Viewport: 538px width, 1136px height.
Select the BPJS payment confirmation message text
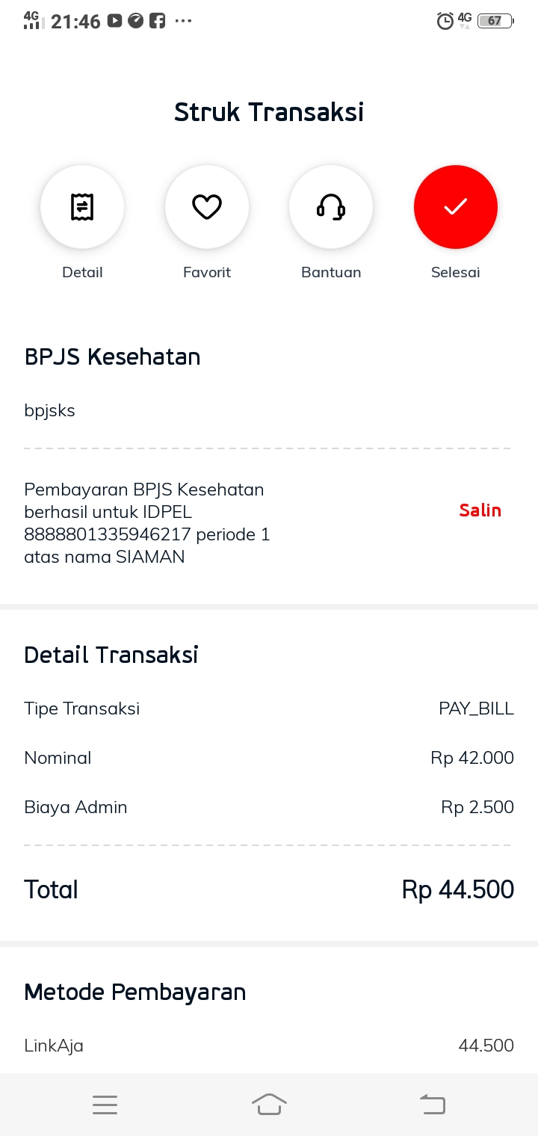point(147,523)
